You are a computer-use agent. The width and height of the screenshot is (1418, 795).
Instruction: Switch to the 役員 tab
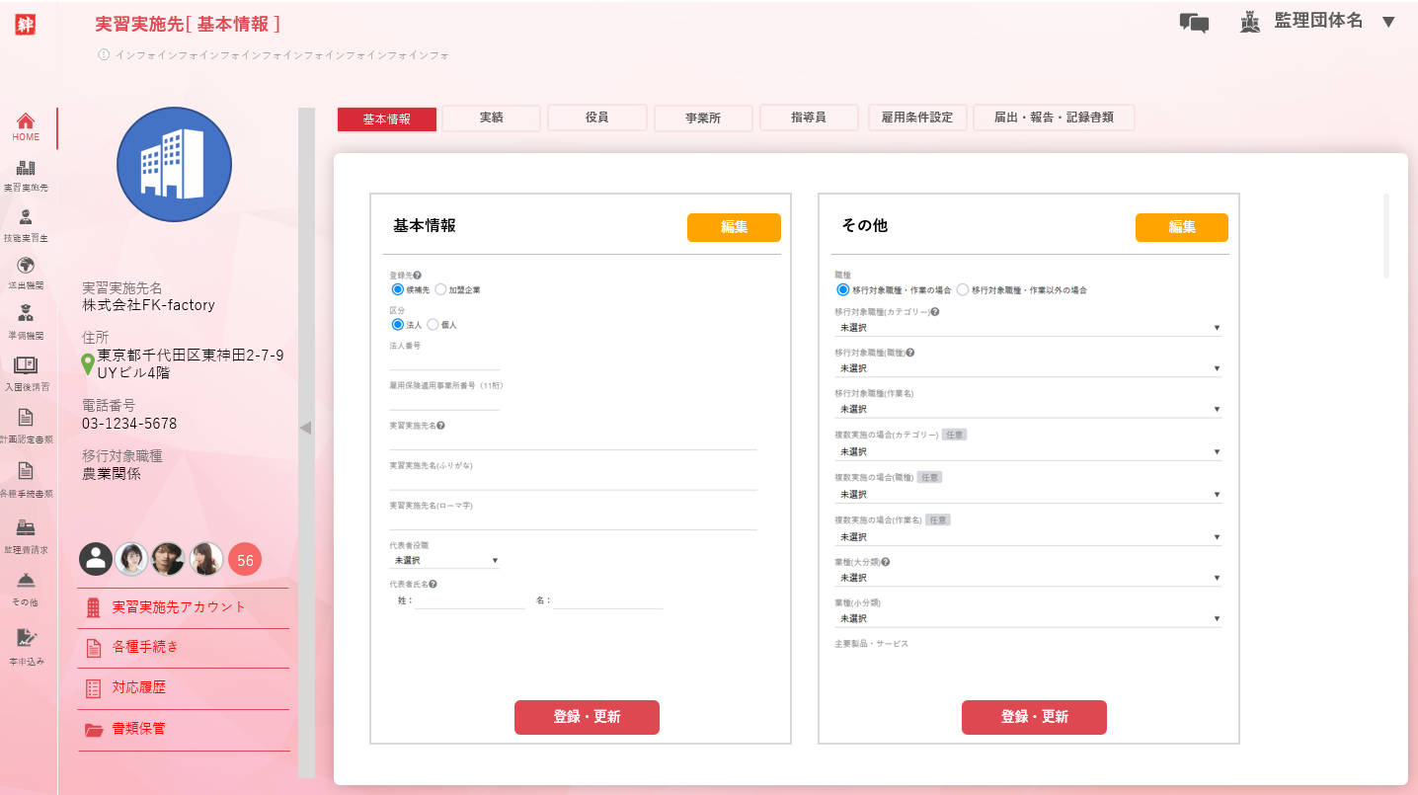pos(596,118)
